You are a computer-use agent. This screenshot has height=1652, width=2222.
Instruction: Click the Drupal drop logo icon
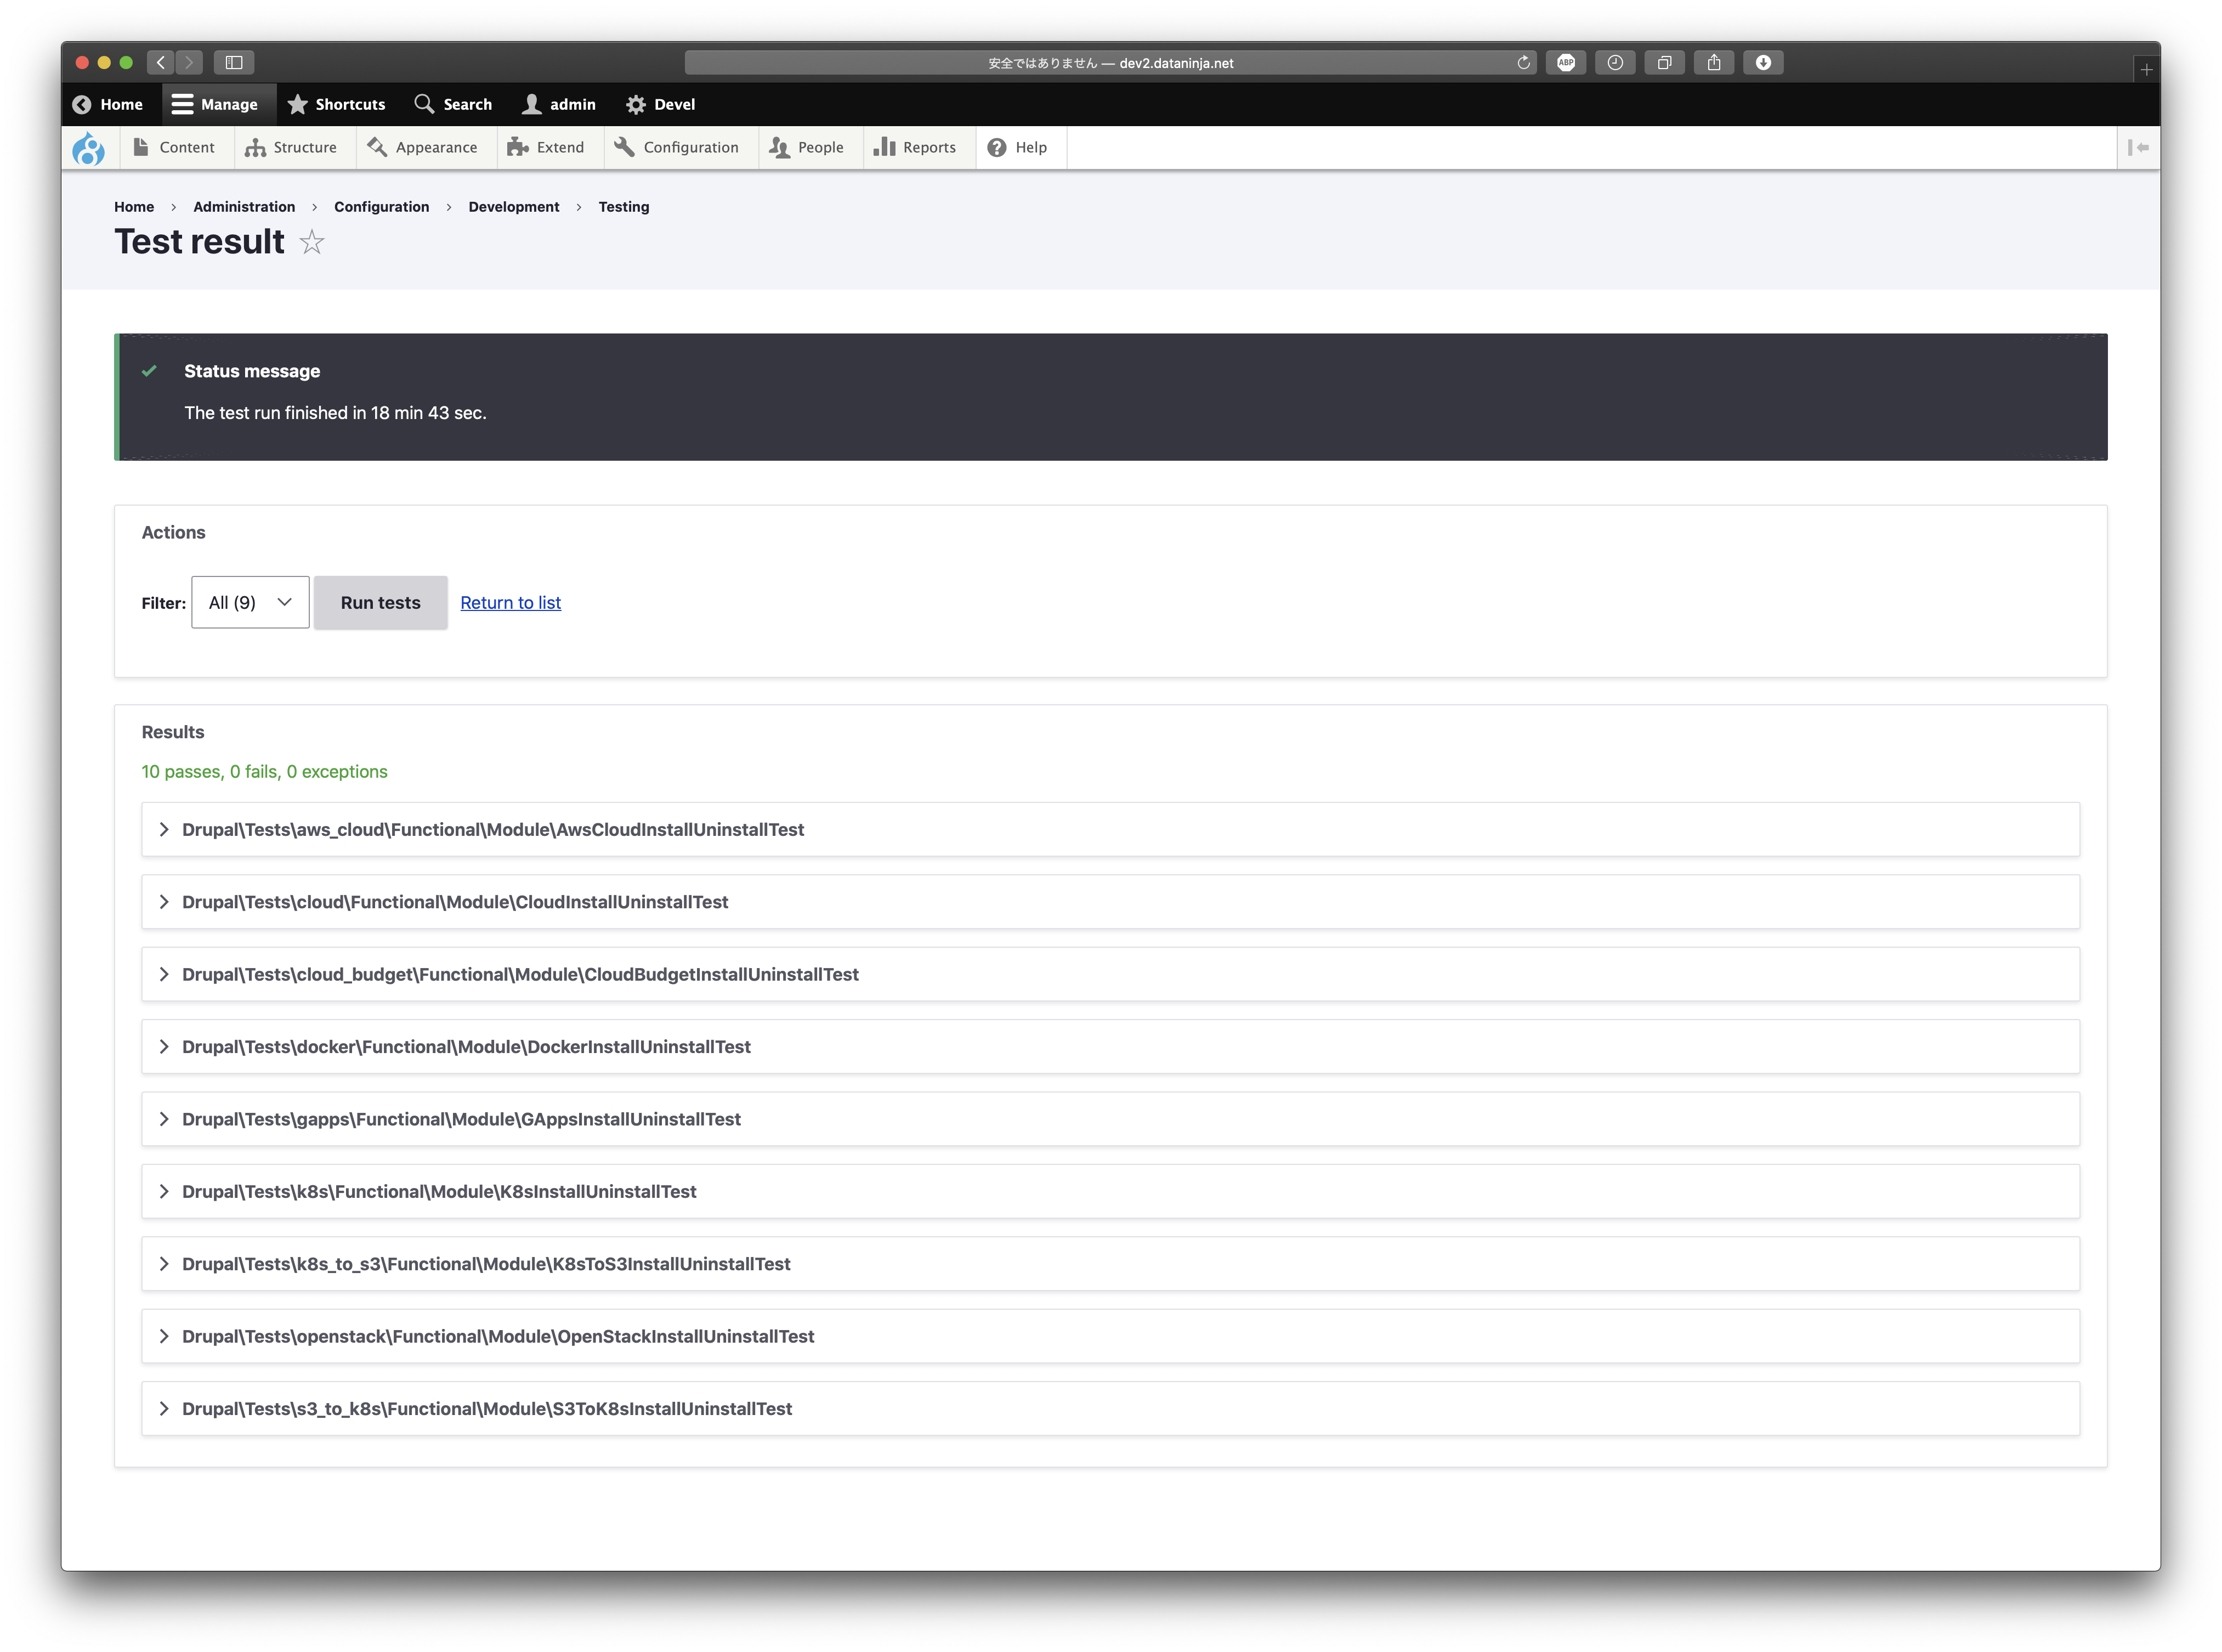pos(89,148)
